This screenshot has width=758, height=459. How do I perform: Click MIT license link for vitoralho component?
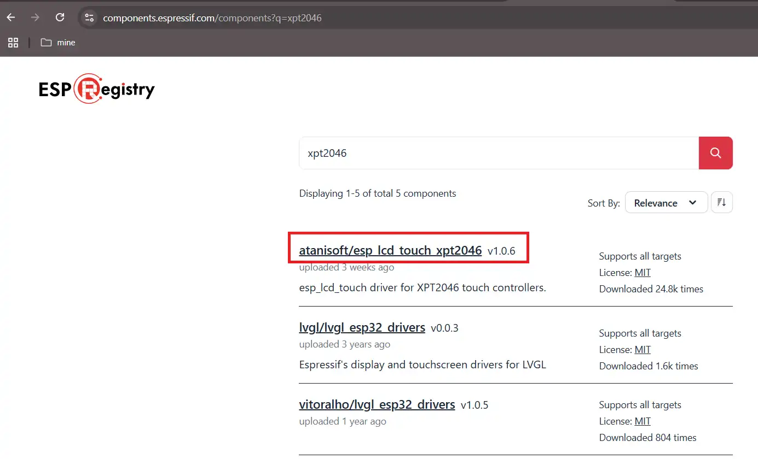[643, 421]
